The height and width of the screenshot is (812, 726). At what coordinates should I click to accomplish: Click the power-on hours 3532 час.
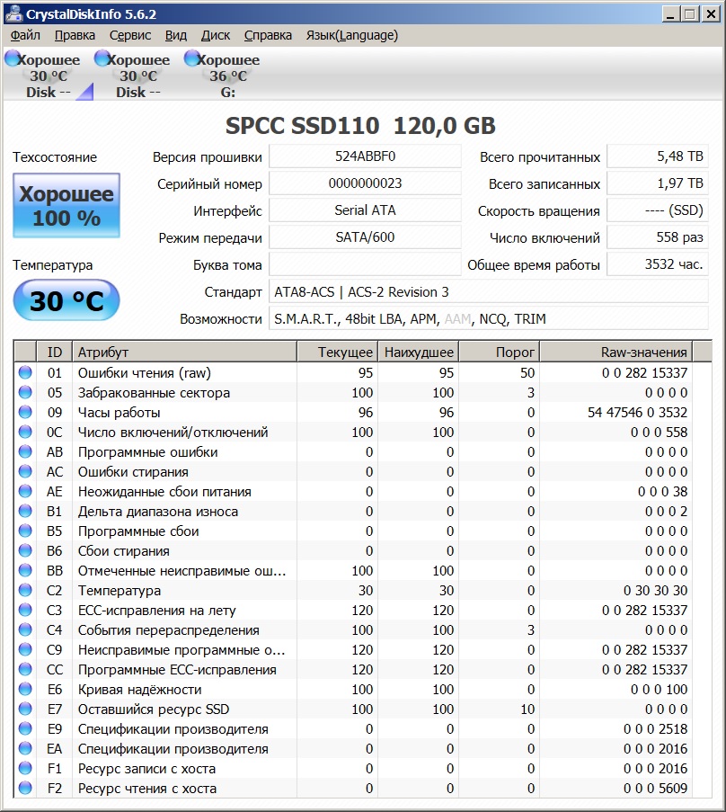point(657,264)
